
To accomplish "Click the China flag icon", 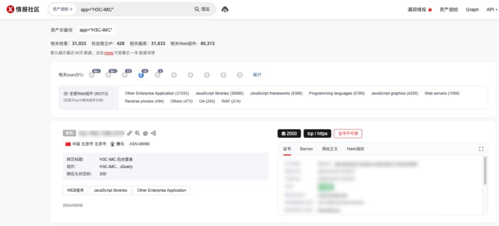I will (x=68, y=144).
